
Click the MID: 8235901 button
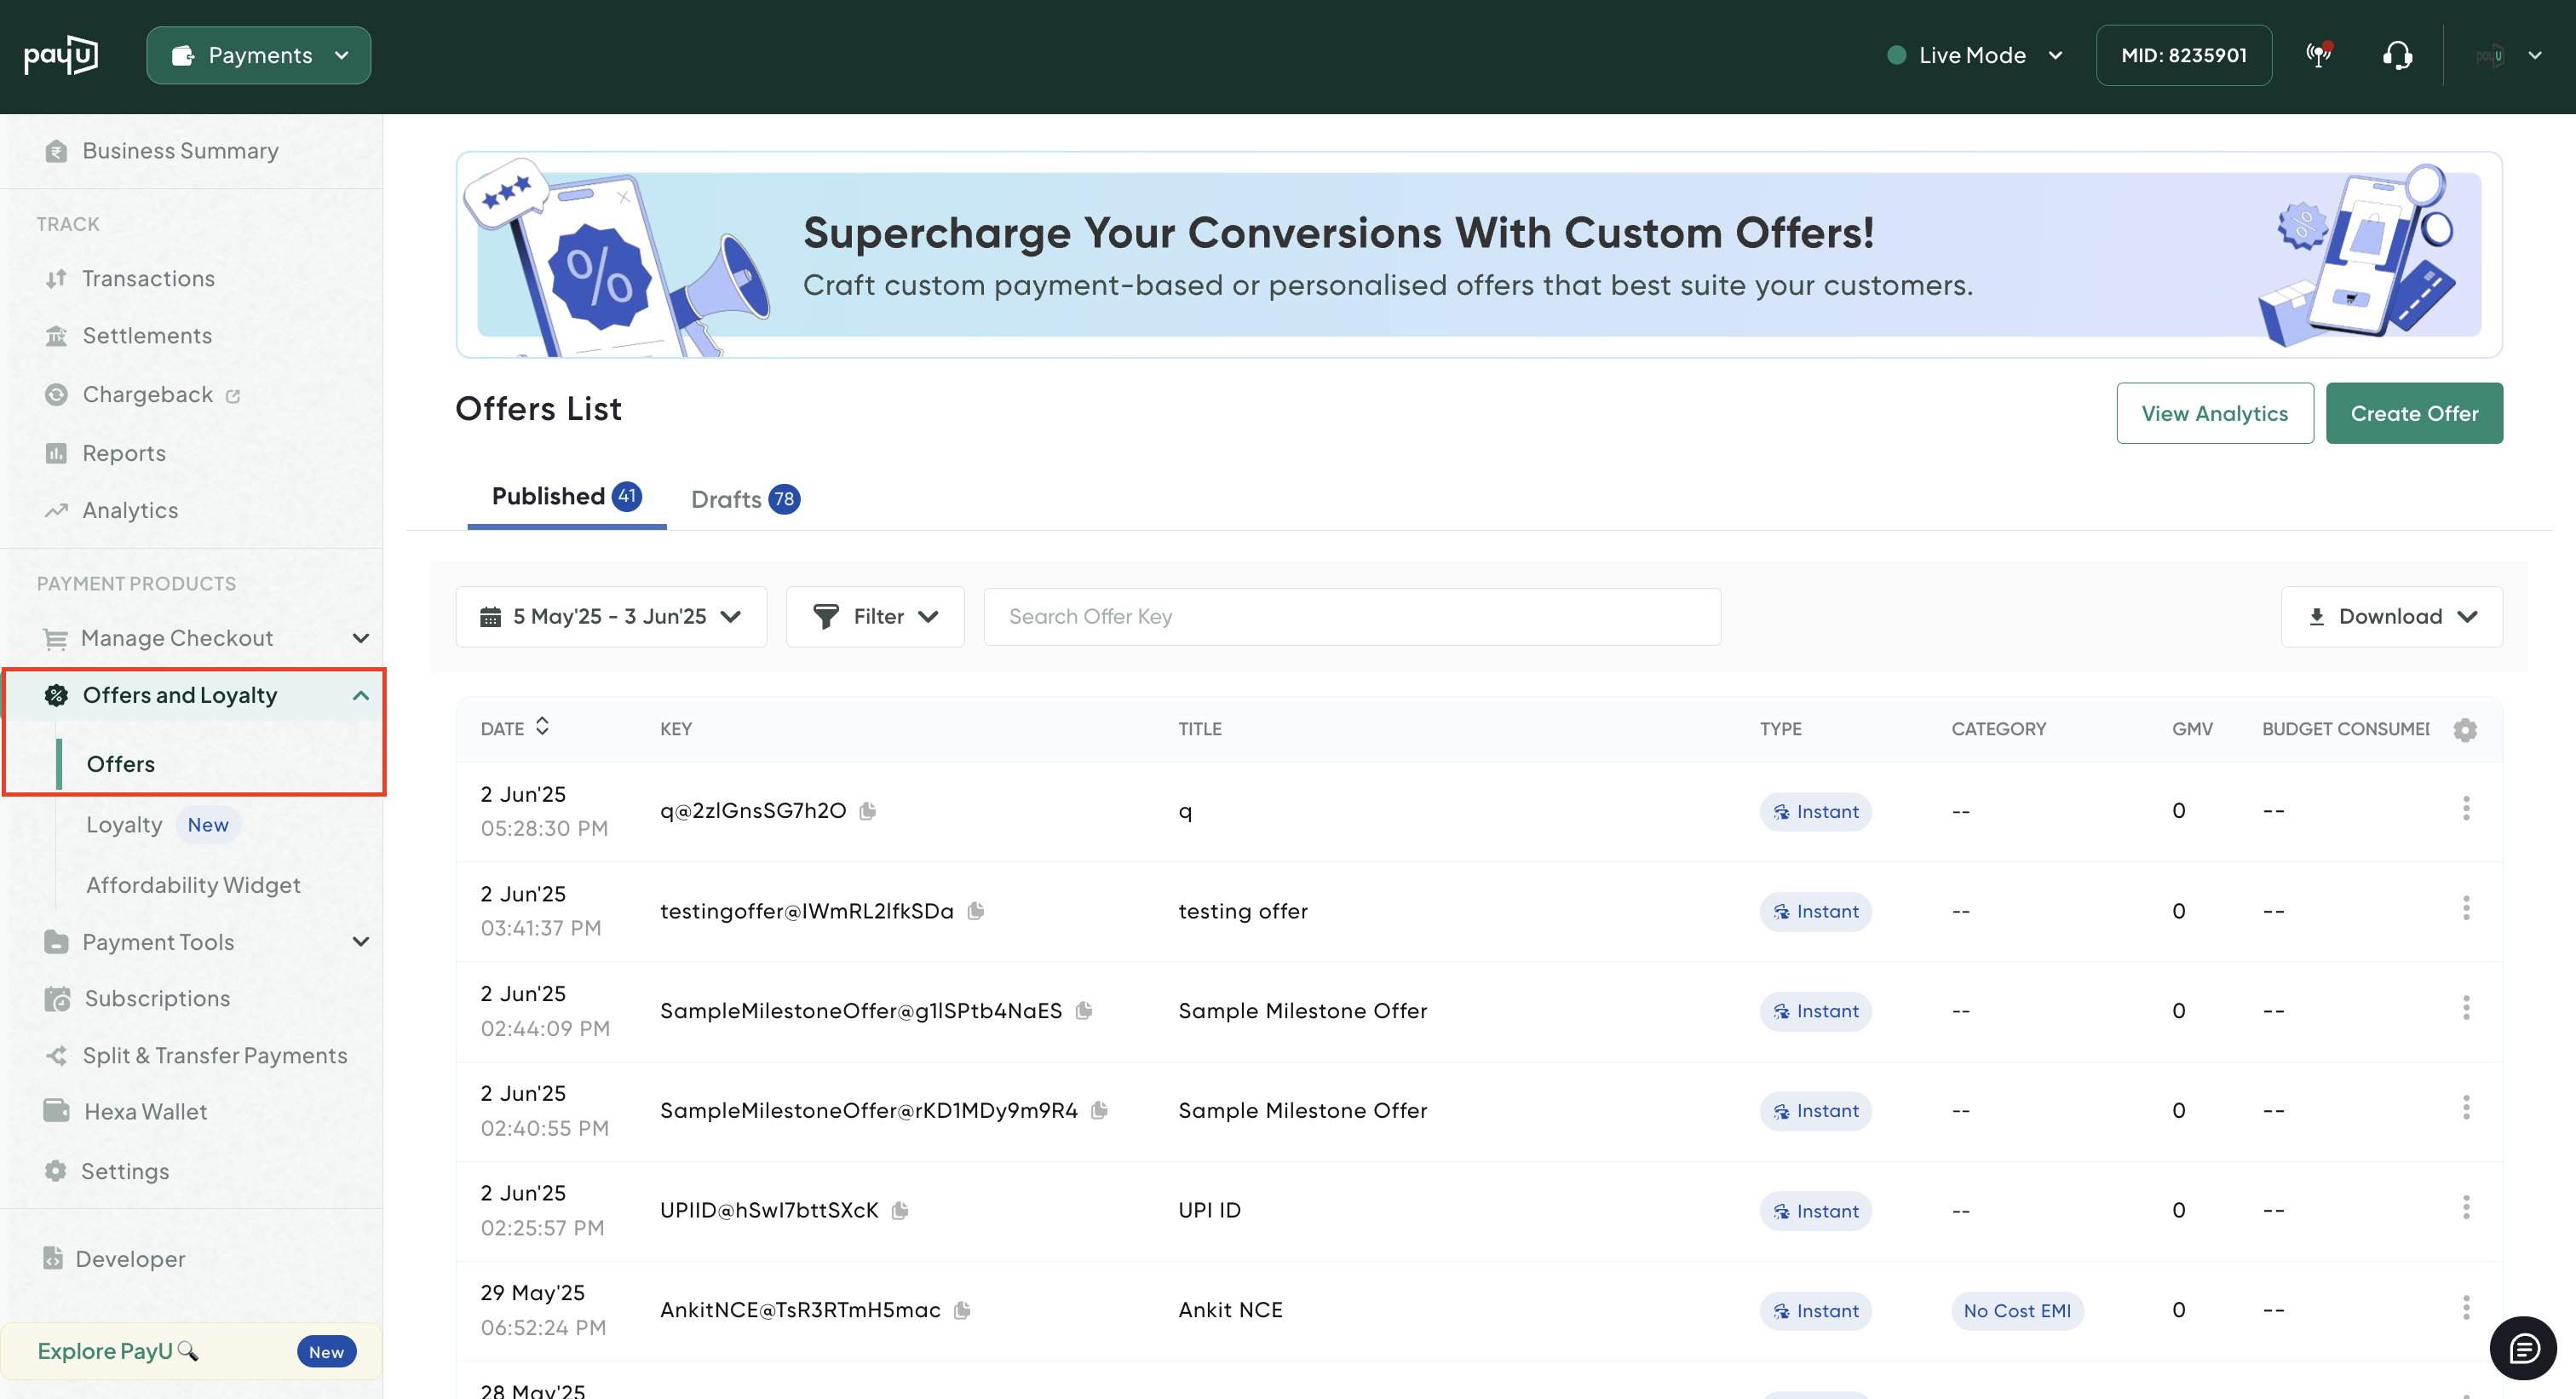[2183, 55]
